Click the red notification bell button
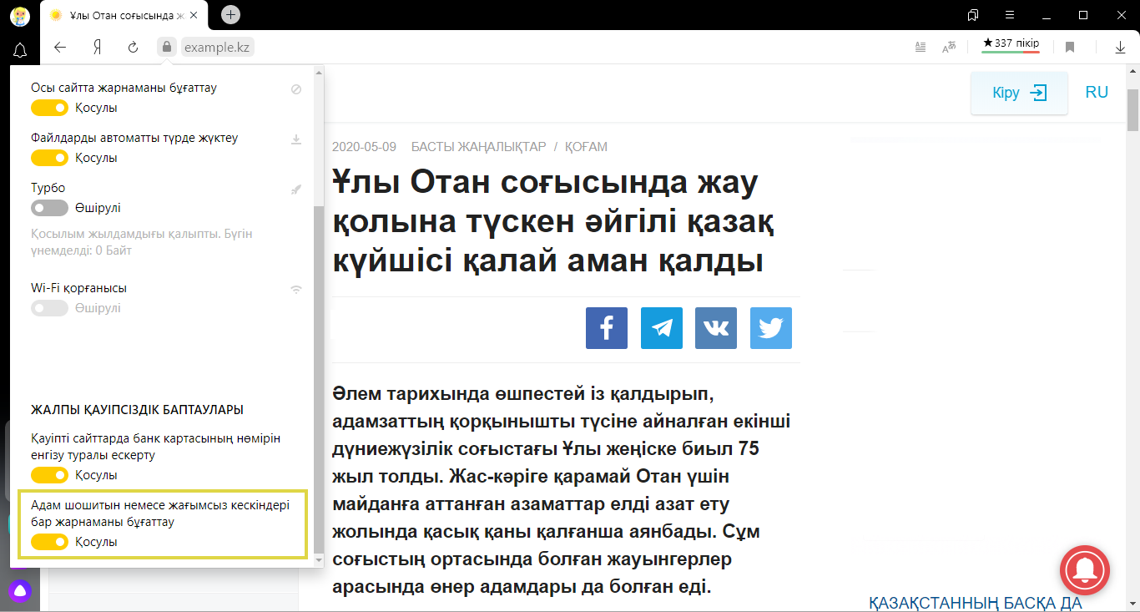 tap(1085, 570)
